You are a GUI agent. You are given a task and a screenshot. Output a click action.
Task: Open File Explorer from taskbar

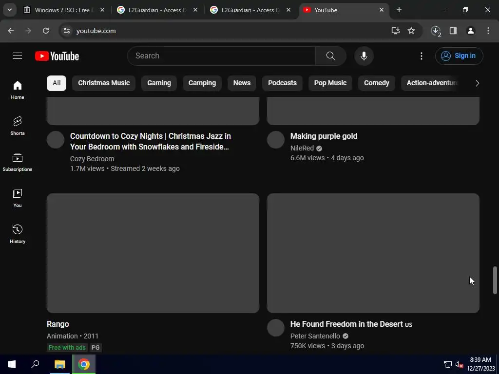(x=59, y=364)
